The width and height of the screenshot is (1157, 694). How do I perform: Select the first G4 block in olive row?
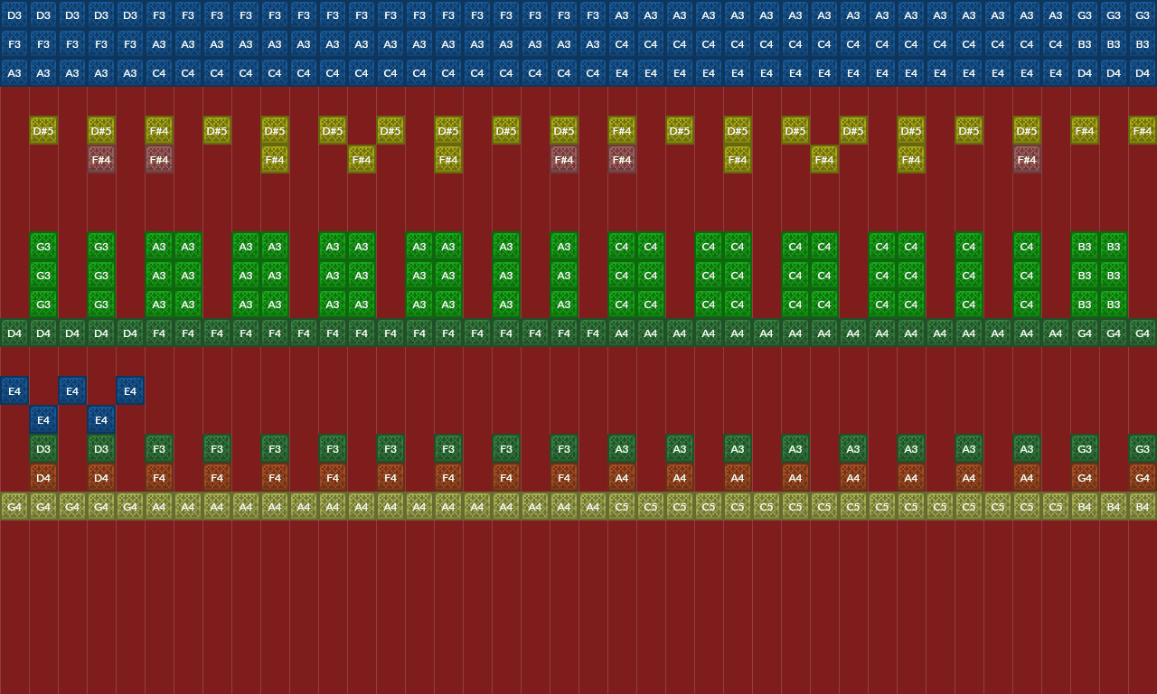coord(14,507)
